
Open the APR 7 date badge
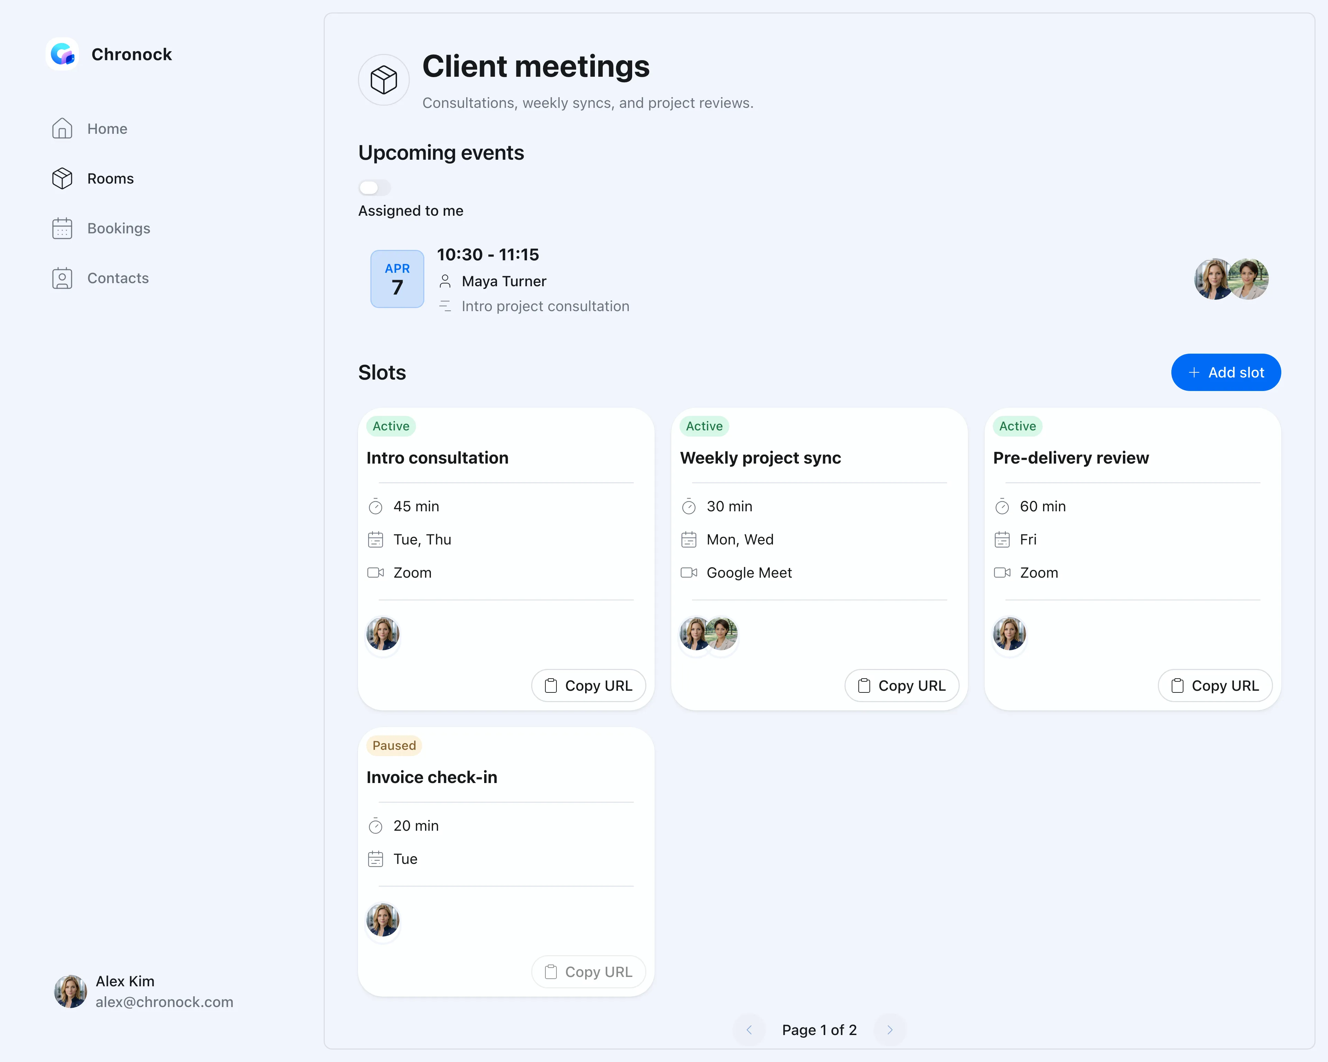397,279
